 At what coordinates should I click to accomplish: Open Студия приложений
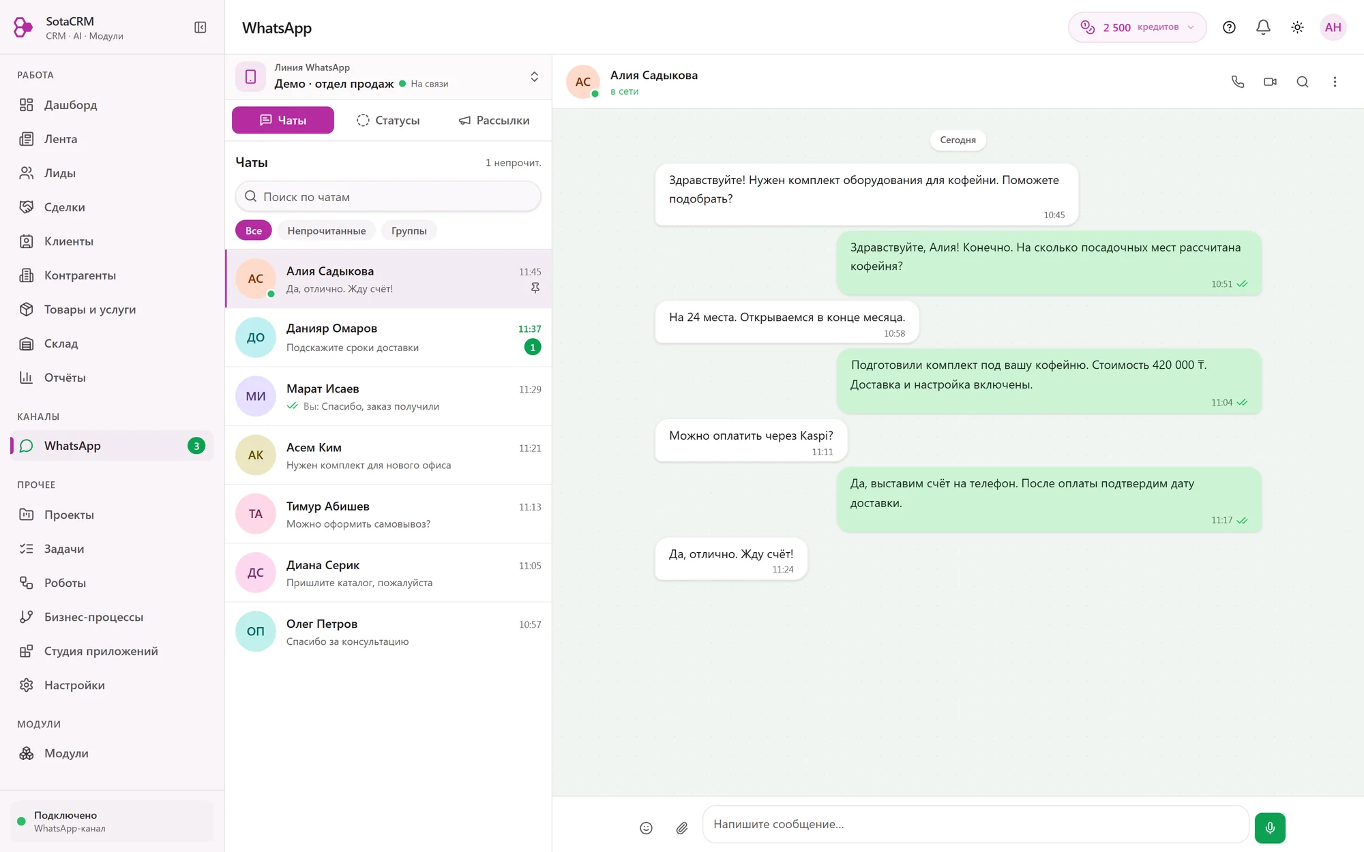coord(112,651)
